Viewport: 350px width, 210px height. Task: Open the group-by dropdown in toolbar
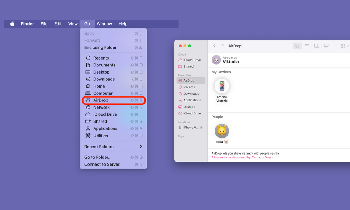pos(344,46)
